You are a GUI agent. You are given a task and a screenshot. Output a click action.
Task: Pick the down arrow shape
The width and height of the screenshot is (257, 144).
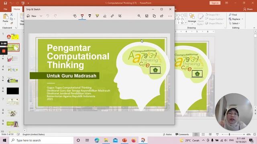click(x=178, y=19)
